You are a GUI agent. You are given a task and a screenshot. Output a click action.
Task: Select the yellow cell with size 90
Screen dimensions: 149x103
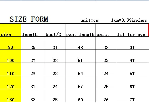[x=11, y=43]
